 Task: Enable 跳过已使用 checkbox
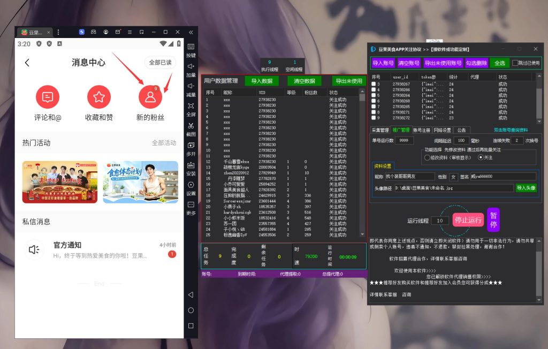tap(515, 63)
